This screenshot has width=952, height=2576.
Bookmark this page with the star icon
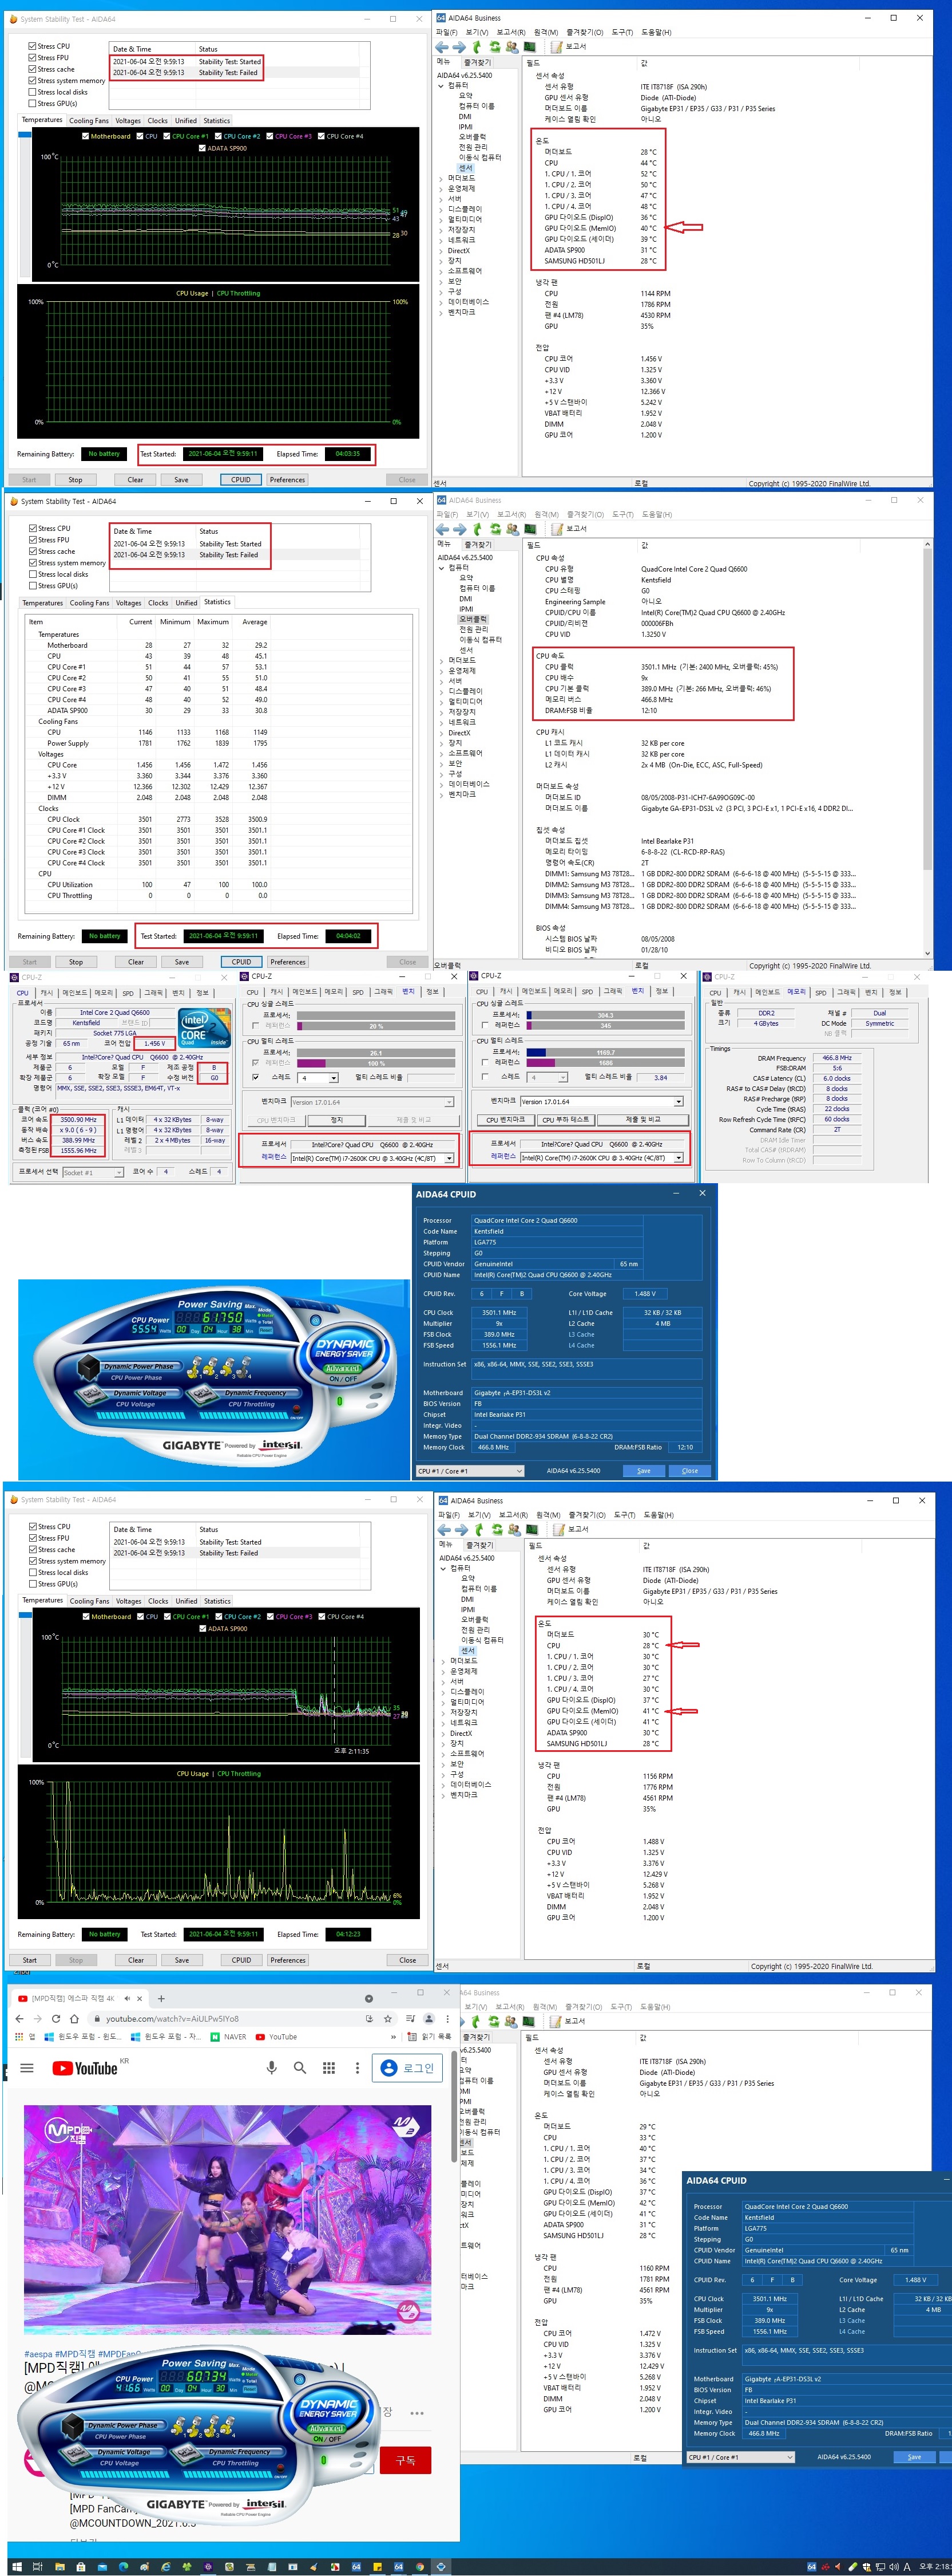(387, 2018)
